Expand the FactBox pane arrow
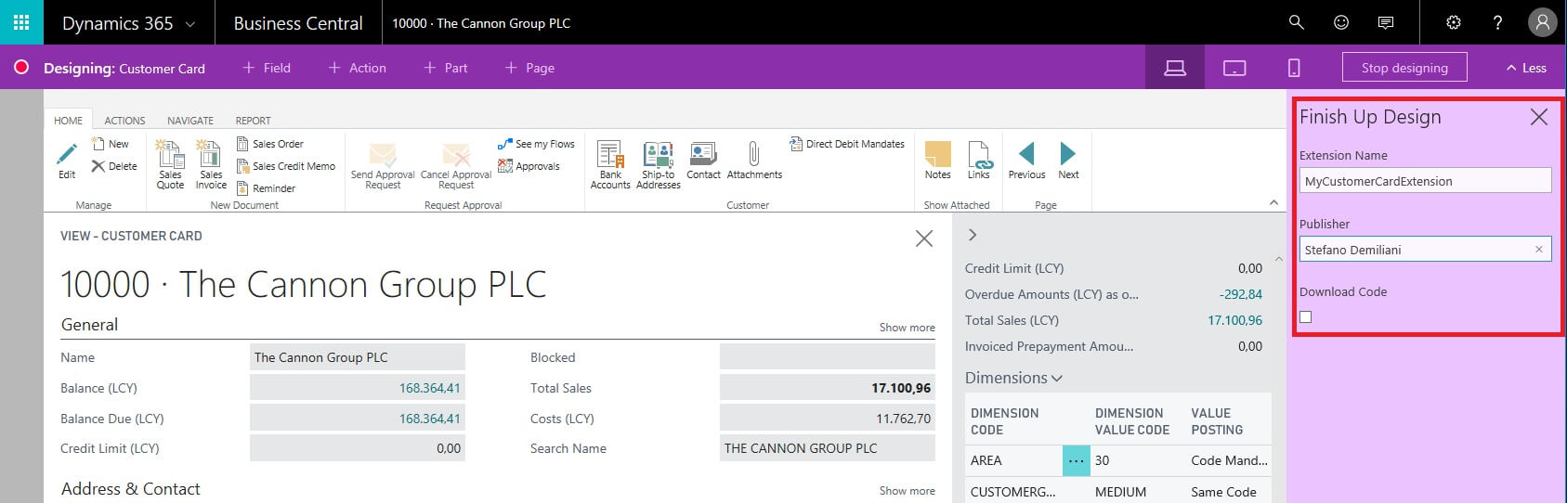 (x=973, y=235)
